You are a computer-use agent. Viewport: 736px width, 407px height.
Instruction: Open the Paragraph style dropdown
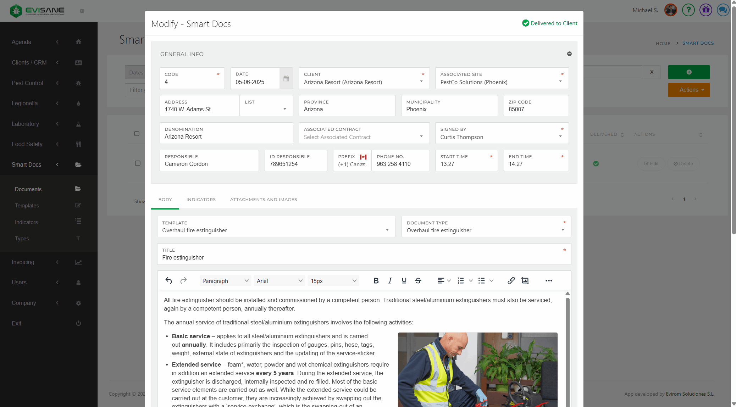click(x=226, y=281)
